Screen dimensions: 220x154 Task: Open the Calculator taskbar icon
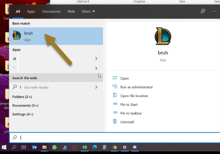pos(105,147)
